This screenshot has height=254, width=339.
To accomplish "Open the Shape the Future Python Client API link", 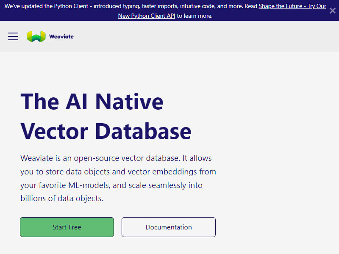I will 292,6.
